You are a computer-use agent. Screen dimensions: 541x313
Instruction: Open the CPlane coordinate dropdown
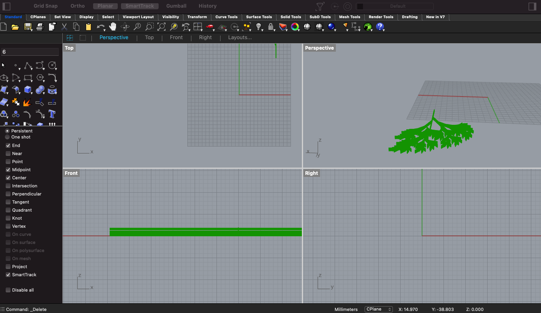378,309
